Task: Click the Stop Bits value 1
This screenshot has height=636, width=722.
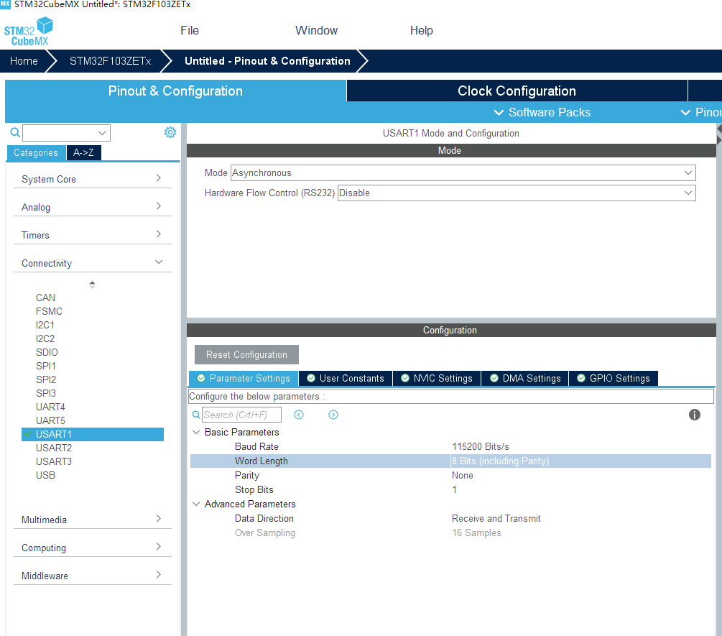Action: [x=455, y=489]
